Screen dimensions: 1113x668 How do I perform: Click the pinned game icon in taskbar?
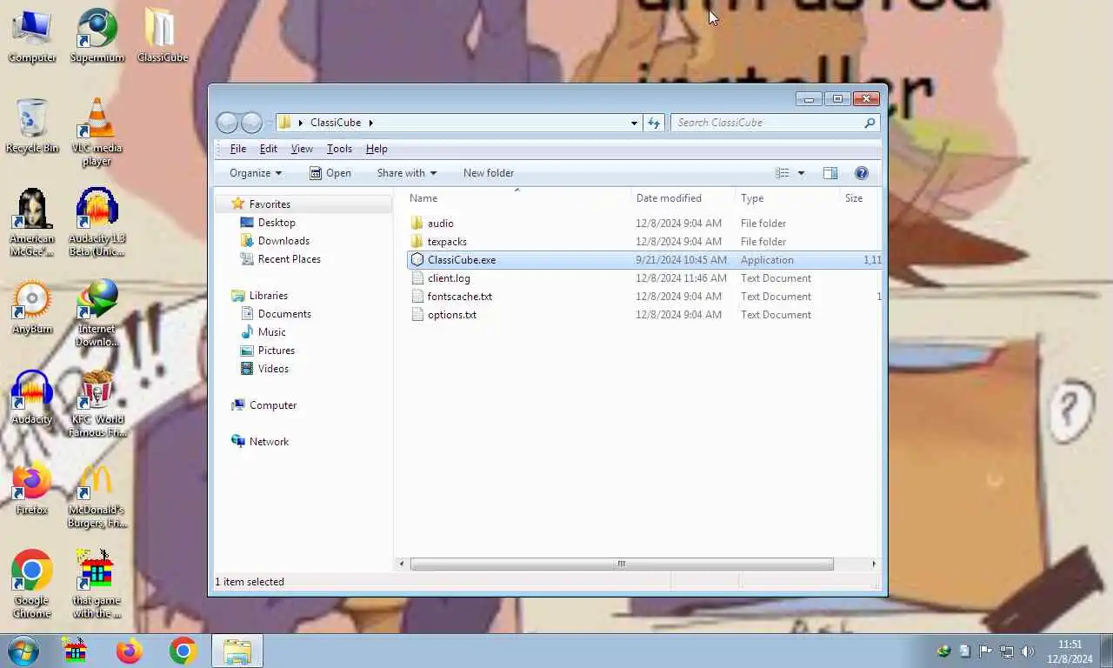pos(76,651)
